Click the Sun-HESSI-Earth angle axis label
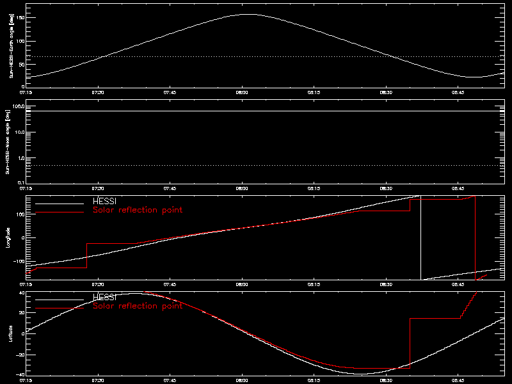This screenshot has height=384, width=512. tap(12, 45)
